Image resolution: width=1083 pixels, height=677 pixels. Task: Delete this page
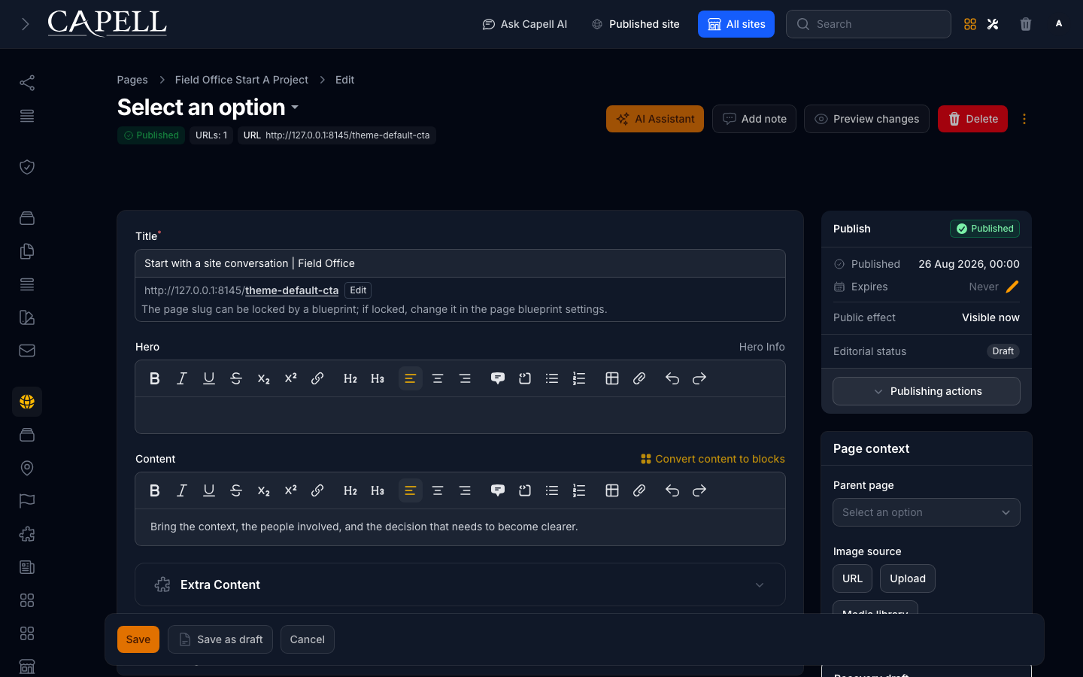(x=972, y=119)
